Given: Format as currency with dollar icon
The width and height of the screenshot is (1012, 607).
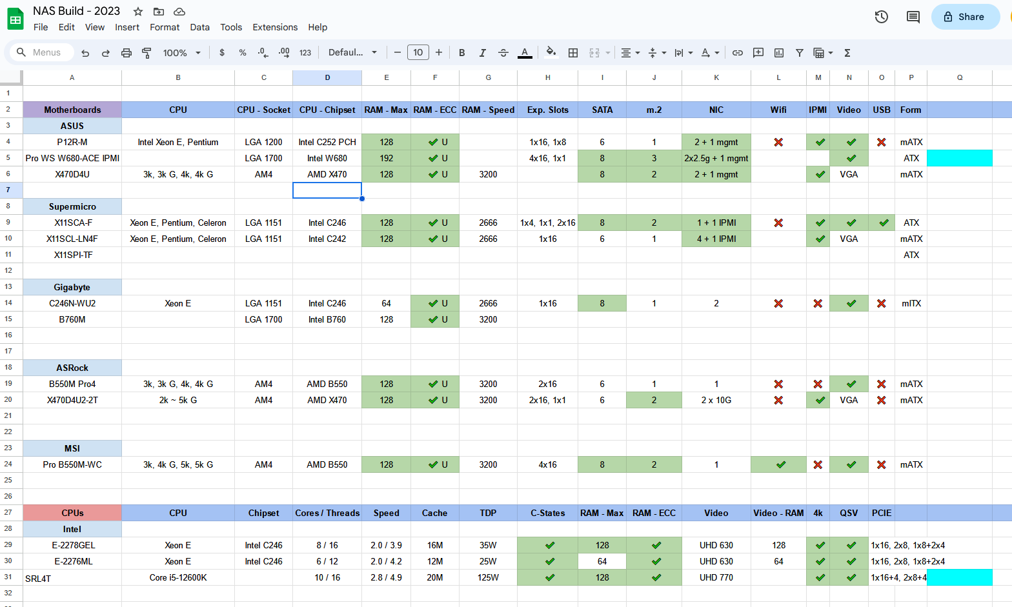Looking at the screenshot, I should point(222,53).
